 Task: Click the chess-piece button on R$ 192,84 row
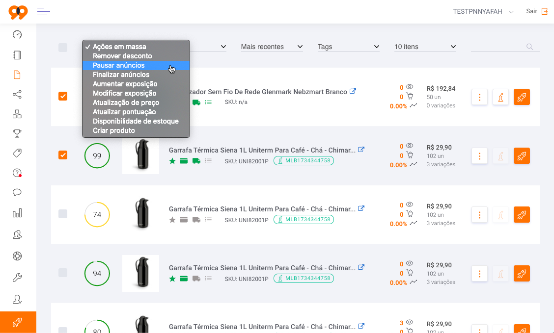(x=500, y=97)
